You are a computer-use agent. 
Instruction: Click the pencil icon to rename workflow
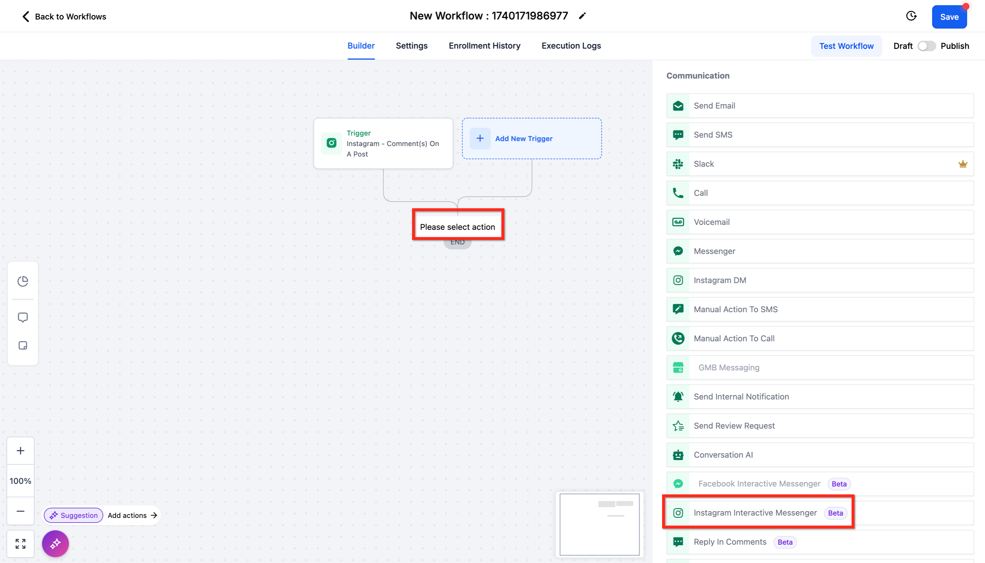click(x=582, y=16)
